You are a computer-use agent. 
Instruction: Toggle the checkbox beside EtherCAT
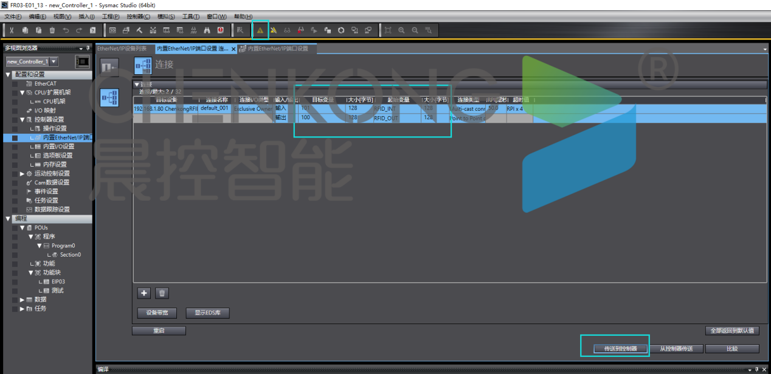click(x=15, y=84)
